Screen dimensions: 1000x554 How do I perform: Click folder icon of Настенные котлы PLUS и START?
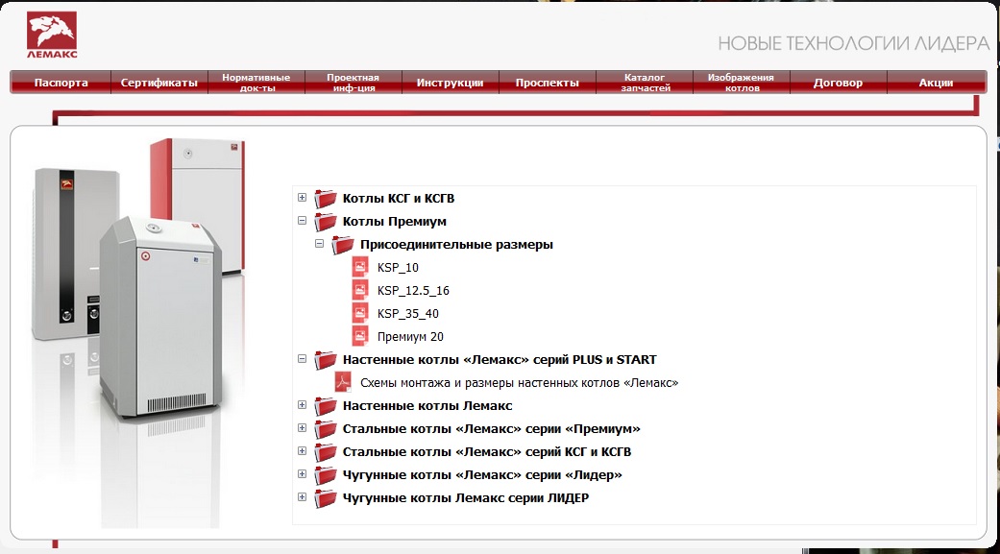click(x=326, y=359)
